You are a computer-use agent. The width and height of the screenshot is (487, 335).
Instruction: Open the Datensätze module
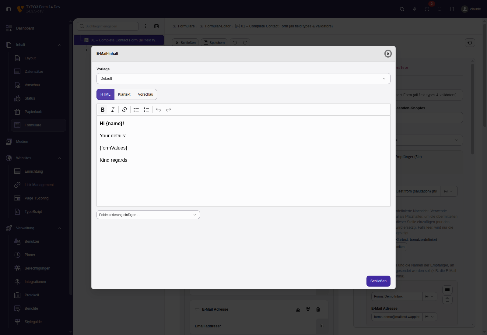pos(38,72)
